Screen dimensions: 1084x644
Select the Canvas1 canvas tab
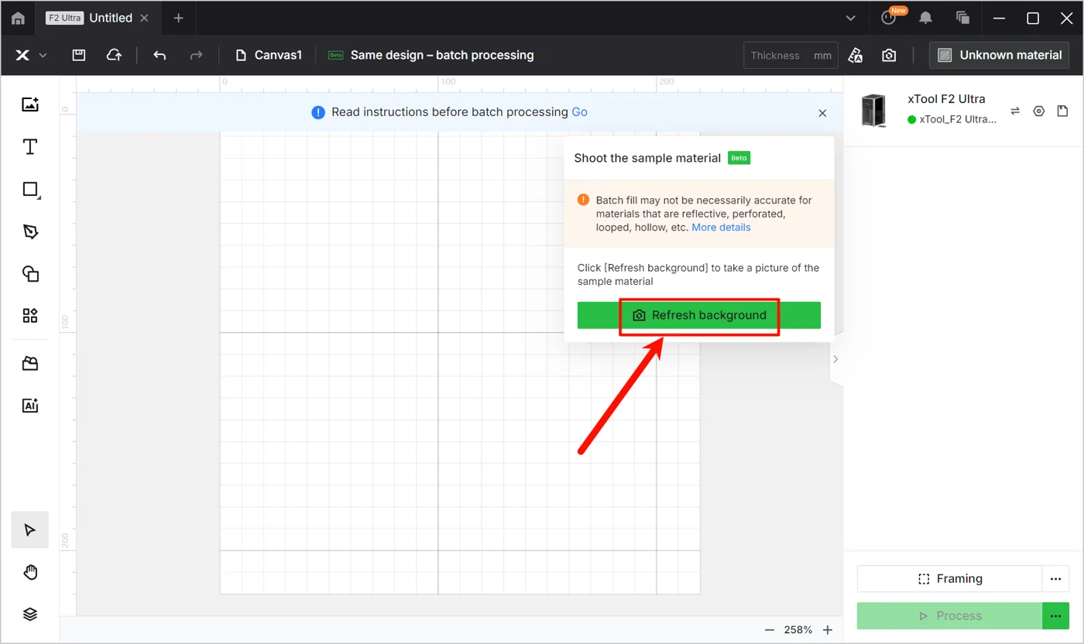[x=269, y=55]
